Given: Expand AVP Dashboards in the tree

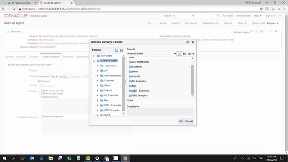Looking at the screenshot, I should pos(97,76).
